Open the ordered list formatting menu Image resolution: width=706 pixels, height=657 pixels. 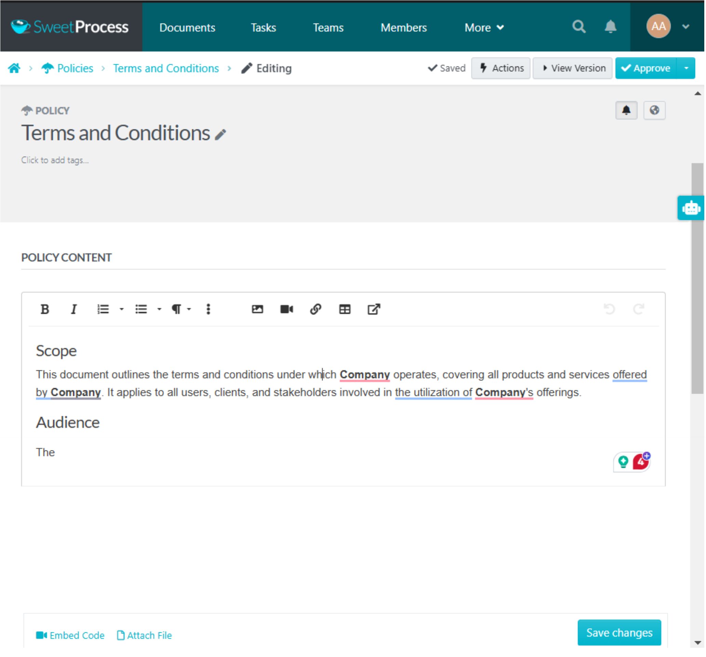(x=112, y=309)
